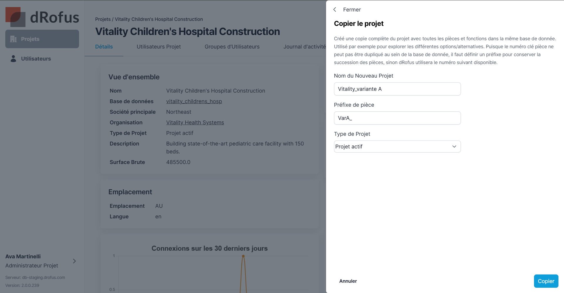
Task: Open the vitality_childrens_hosp database link
Action: tap(194, 101)
